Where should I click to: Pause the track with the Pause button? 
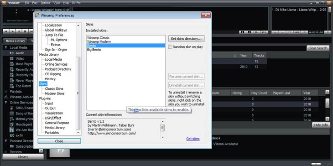pyautogui.click(x=19, y=31)
